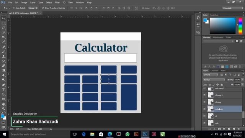Hide the 'sl copy 3' layer
This screenshot has height=138, width=245.
click(204, 95)
